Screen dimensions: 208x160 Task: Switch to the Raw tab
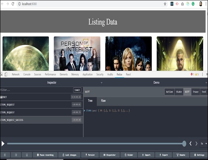tap(103, 101)
